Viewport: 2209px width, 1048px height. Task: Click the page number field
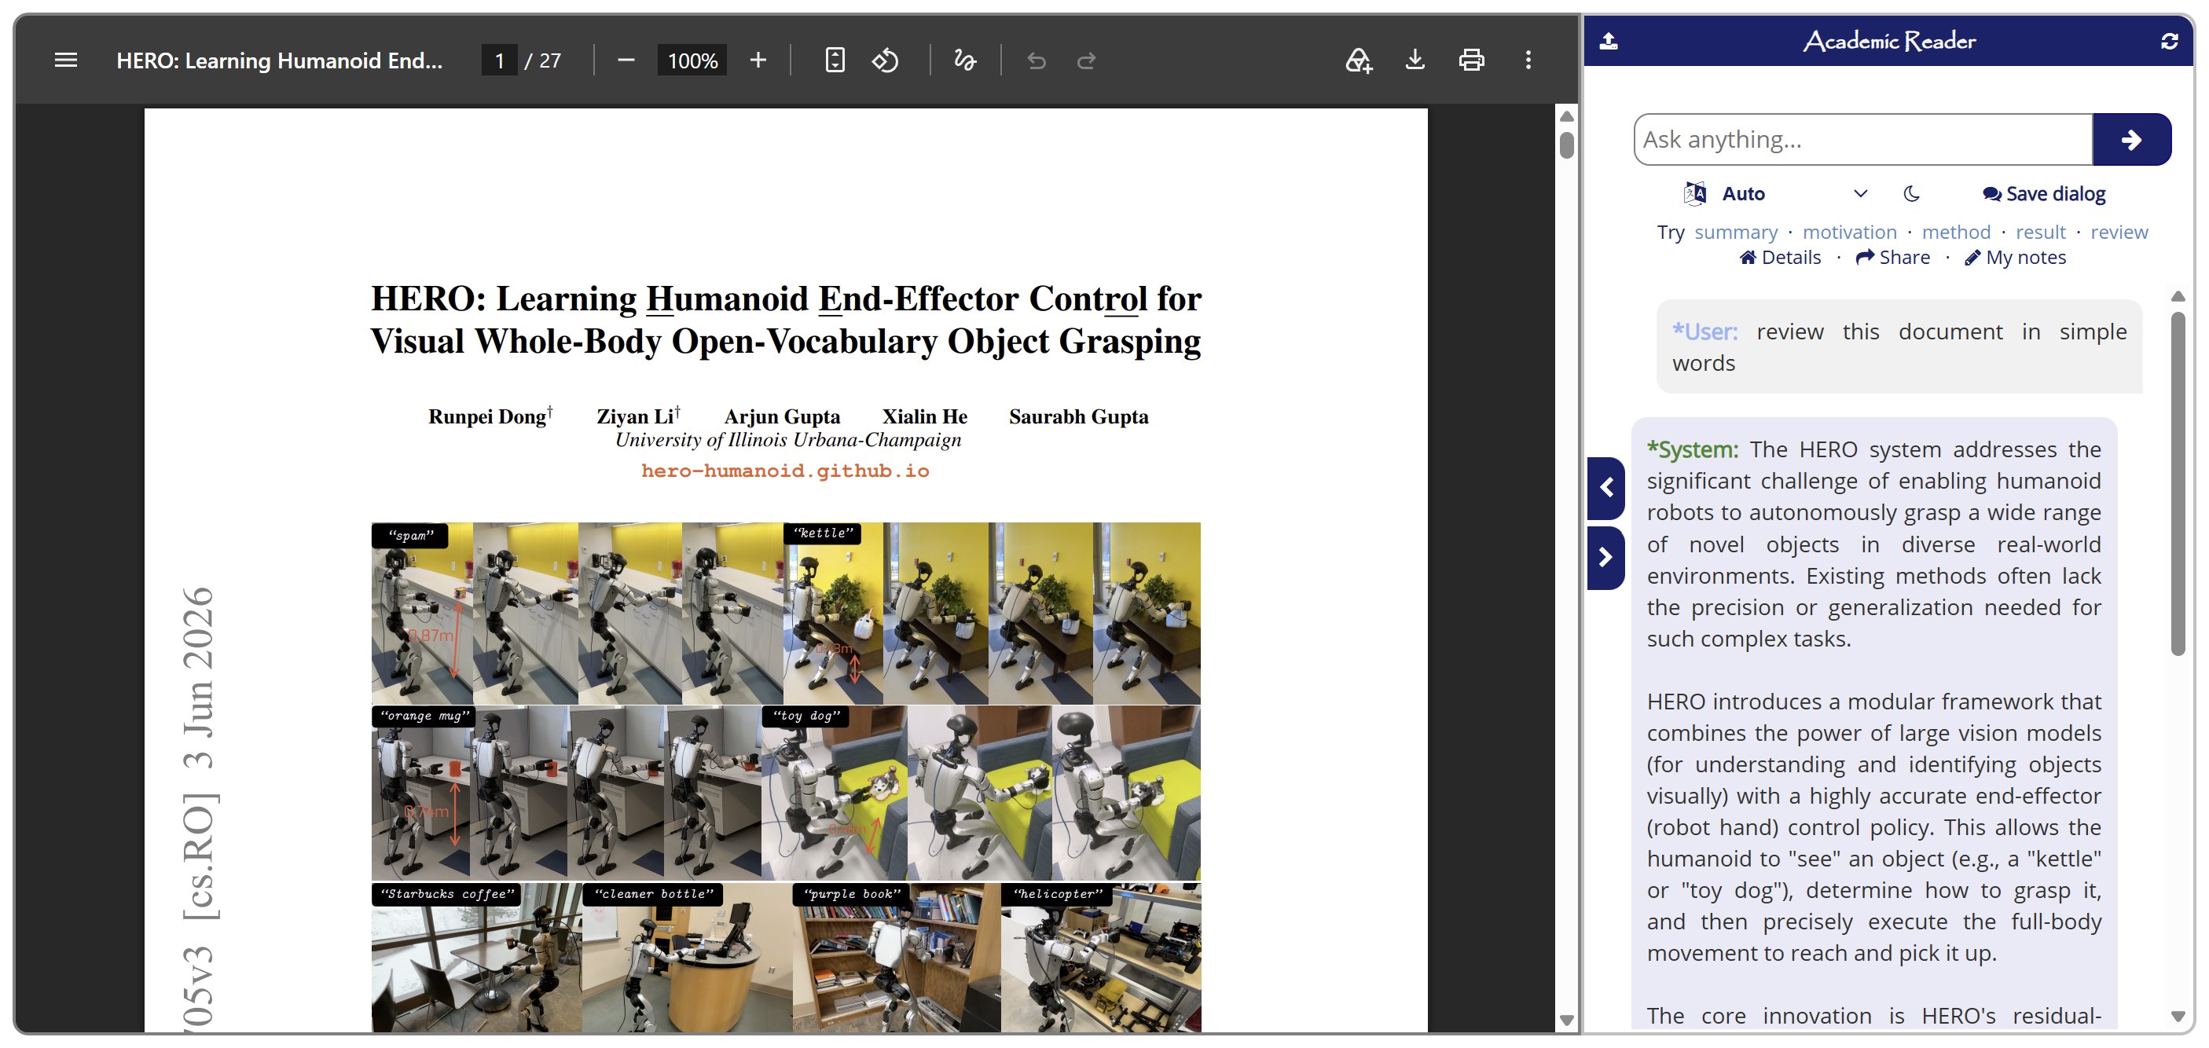click(499, 60)
